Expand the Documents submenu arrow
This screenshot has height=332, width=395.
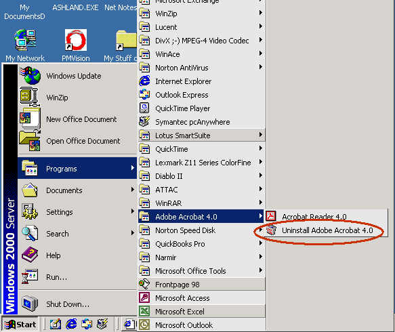133,190
